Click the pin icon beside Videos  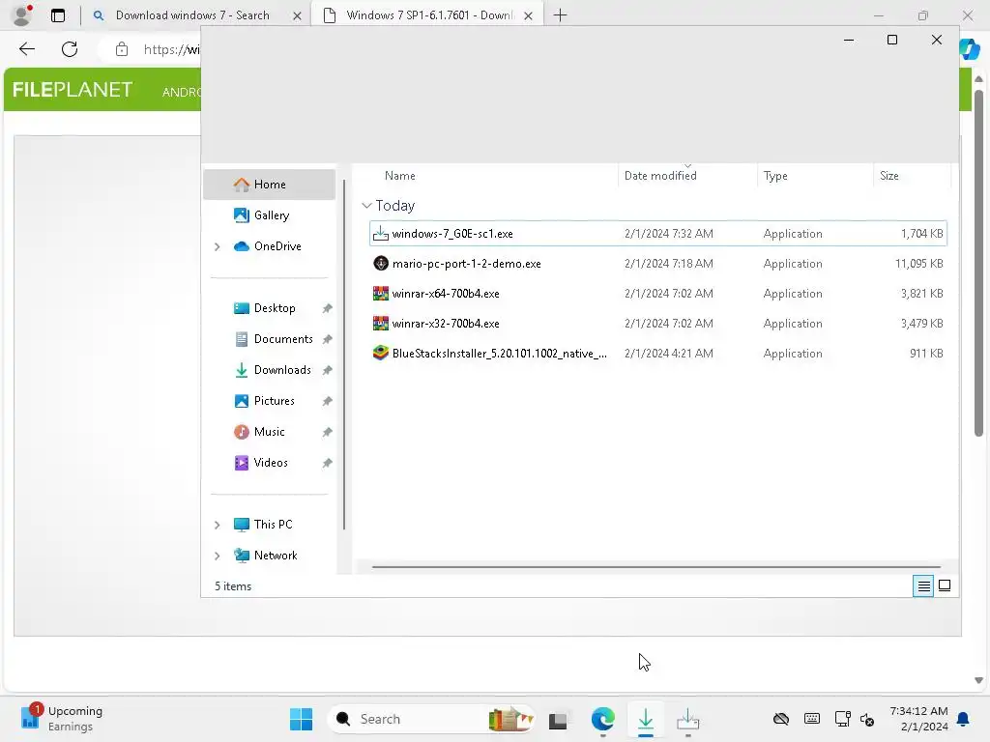tap(327, 463)
